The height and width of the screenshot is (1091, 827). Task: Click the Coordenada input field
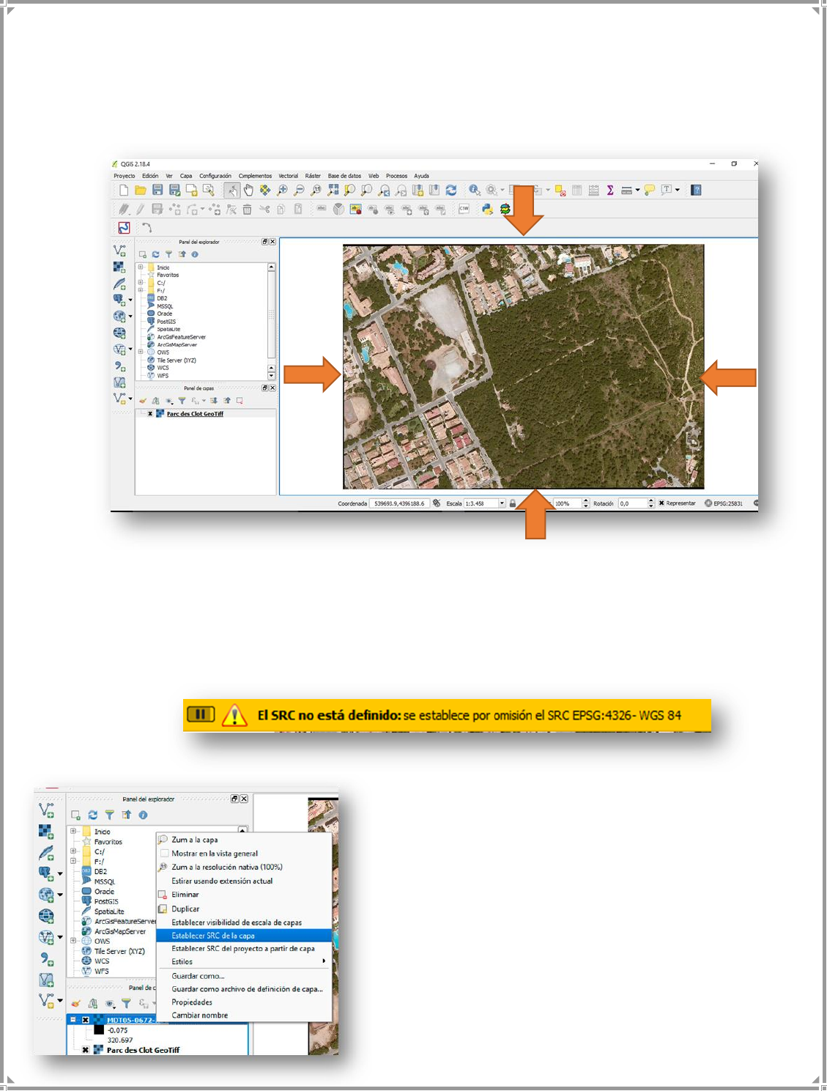399,503
